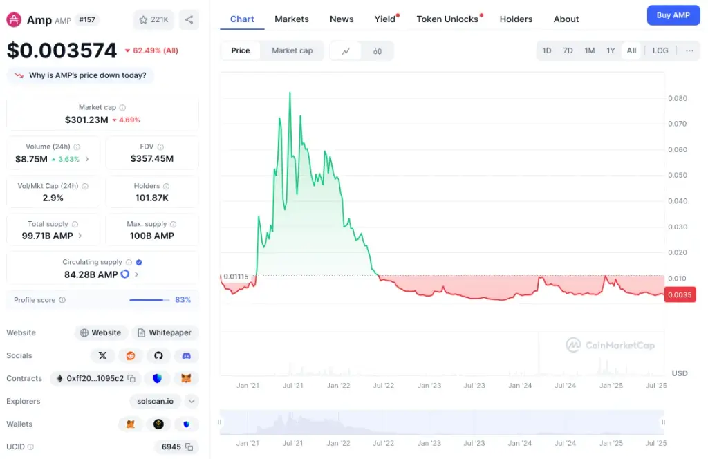Open the Whitepaper link
Viewport: 708px width, 459px height.
click(165, 332)
